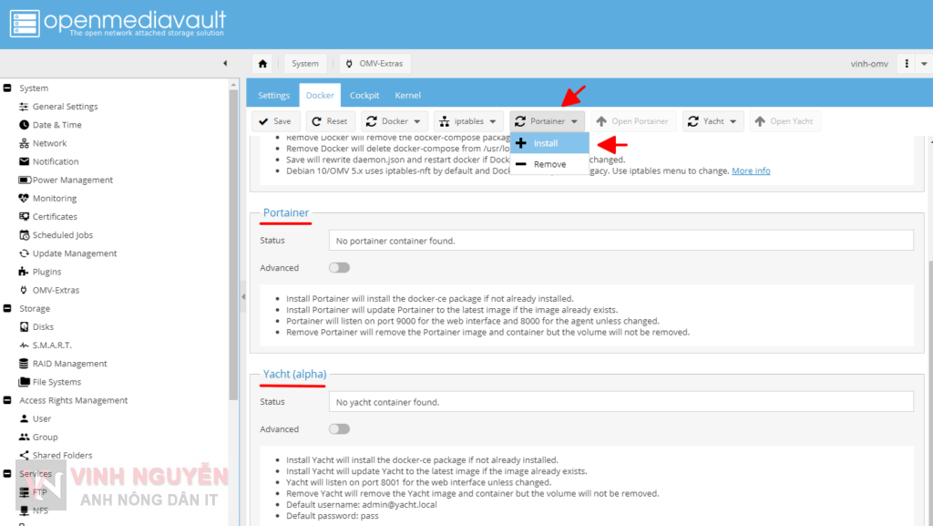The height and width of the screenshot is (526, 933).
Task: Enable the Advanced toggle under Yacht
Action: pyautogui.click(x=338, y=428)
